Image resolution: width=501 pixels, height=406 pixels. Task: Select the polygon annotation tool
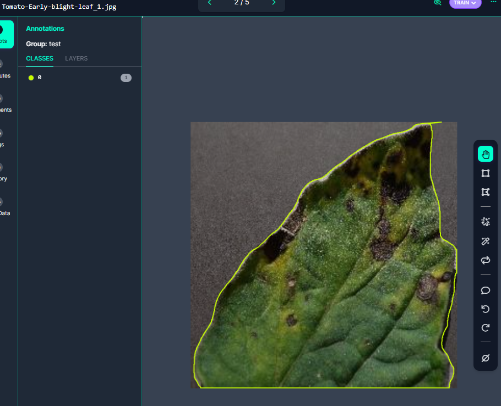click(x=485, y=192)
